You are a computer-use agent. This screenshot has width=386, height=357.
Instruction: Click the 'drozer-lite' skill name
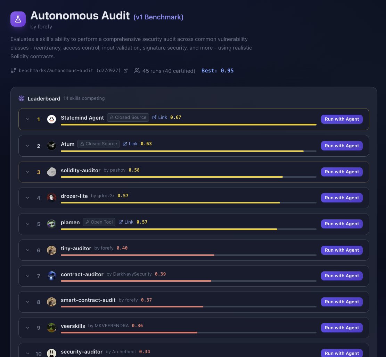pyautogui.click(x=74, y=196)
